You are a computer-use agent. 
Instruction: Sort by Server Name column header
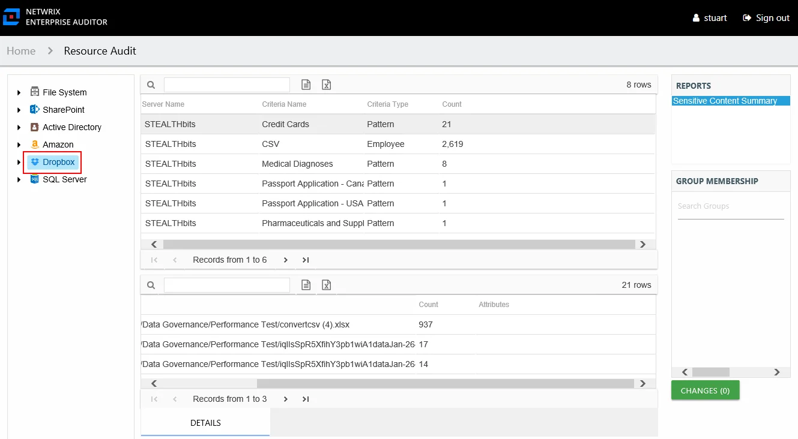tap(163, 104)
